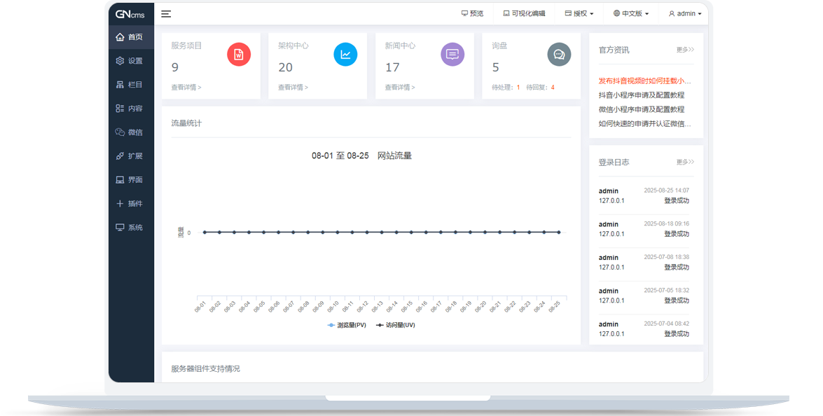
Task: Open the 中文版 language dropdown
Action: click(630, 14)
